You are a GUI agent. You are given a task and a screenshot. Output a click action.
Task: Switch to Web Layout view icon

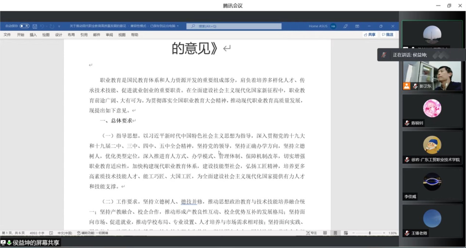[345, 233]
